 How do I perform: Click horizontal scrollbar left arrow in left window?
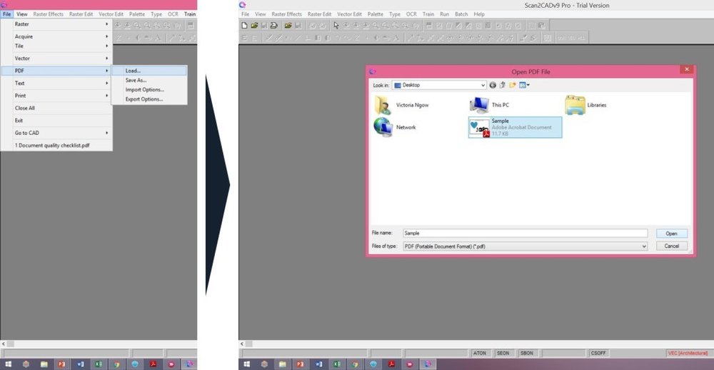coord(3,344)
